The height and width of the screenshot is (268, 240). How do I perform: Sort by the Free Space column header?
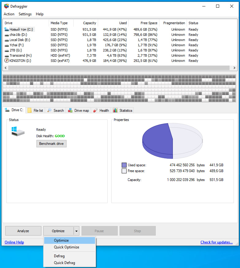144,23
